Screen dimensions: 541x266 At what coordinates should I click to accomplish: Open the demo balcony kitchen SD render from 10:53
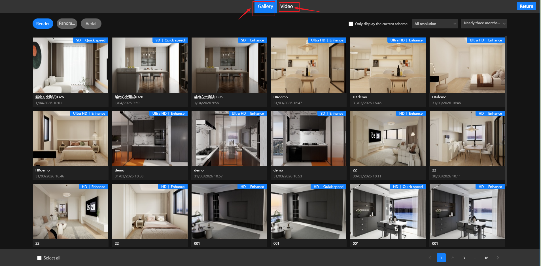[x=308, y=139]
